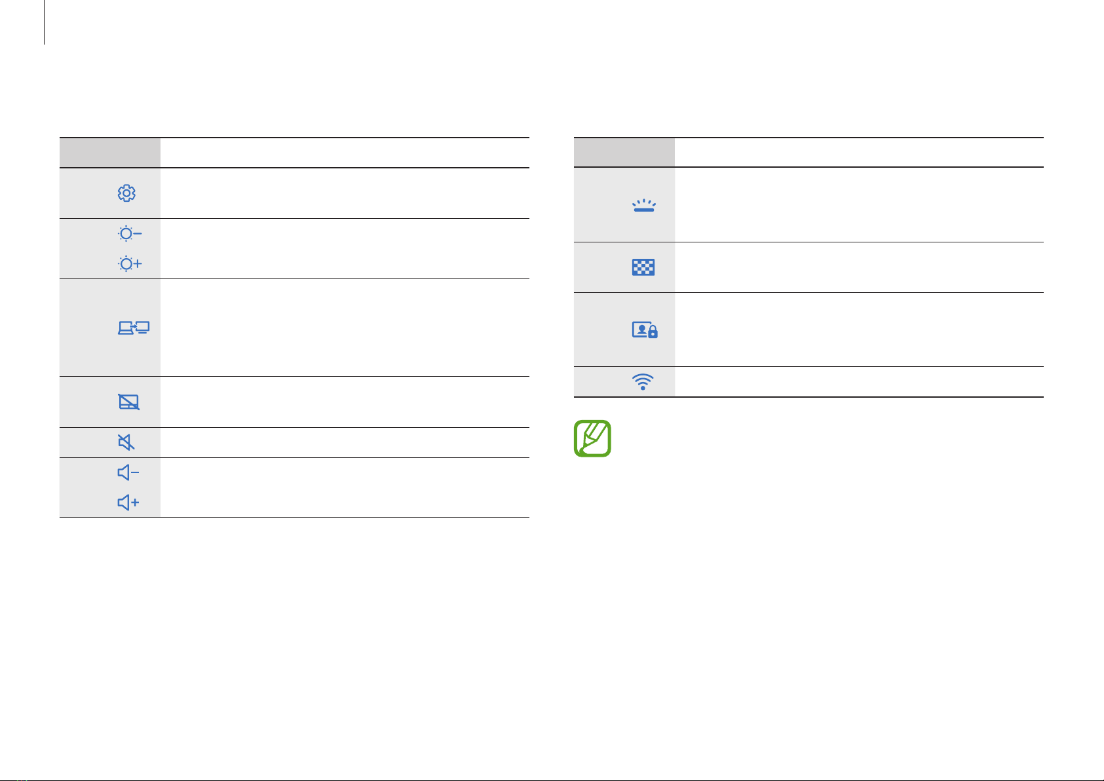Click the privacy lock screen icon

[645, 330]
